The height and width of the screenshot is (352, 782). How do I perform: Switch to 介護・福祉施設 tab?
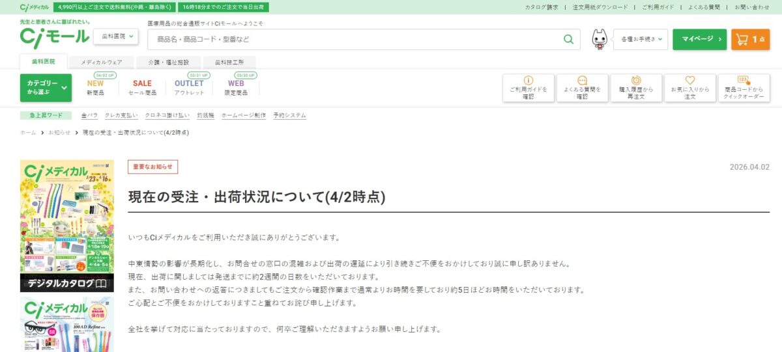click(x=168, y=62)
